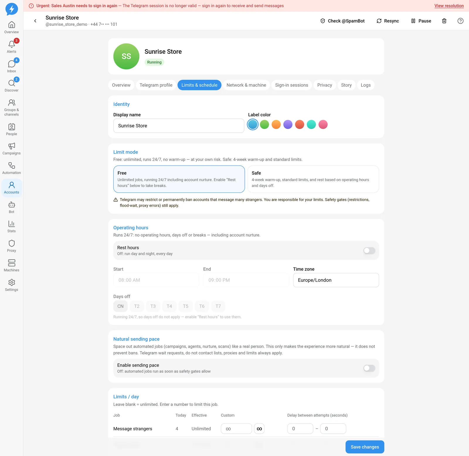Open the Time zone Europe/London field
The width and height of the screenshot is (469, 456).
(336, 280)
